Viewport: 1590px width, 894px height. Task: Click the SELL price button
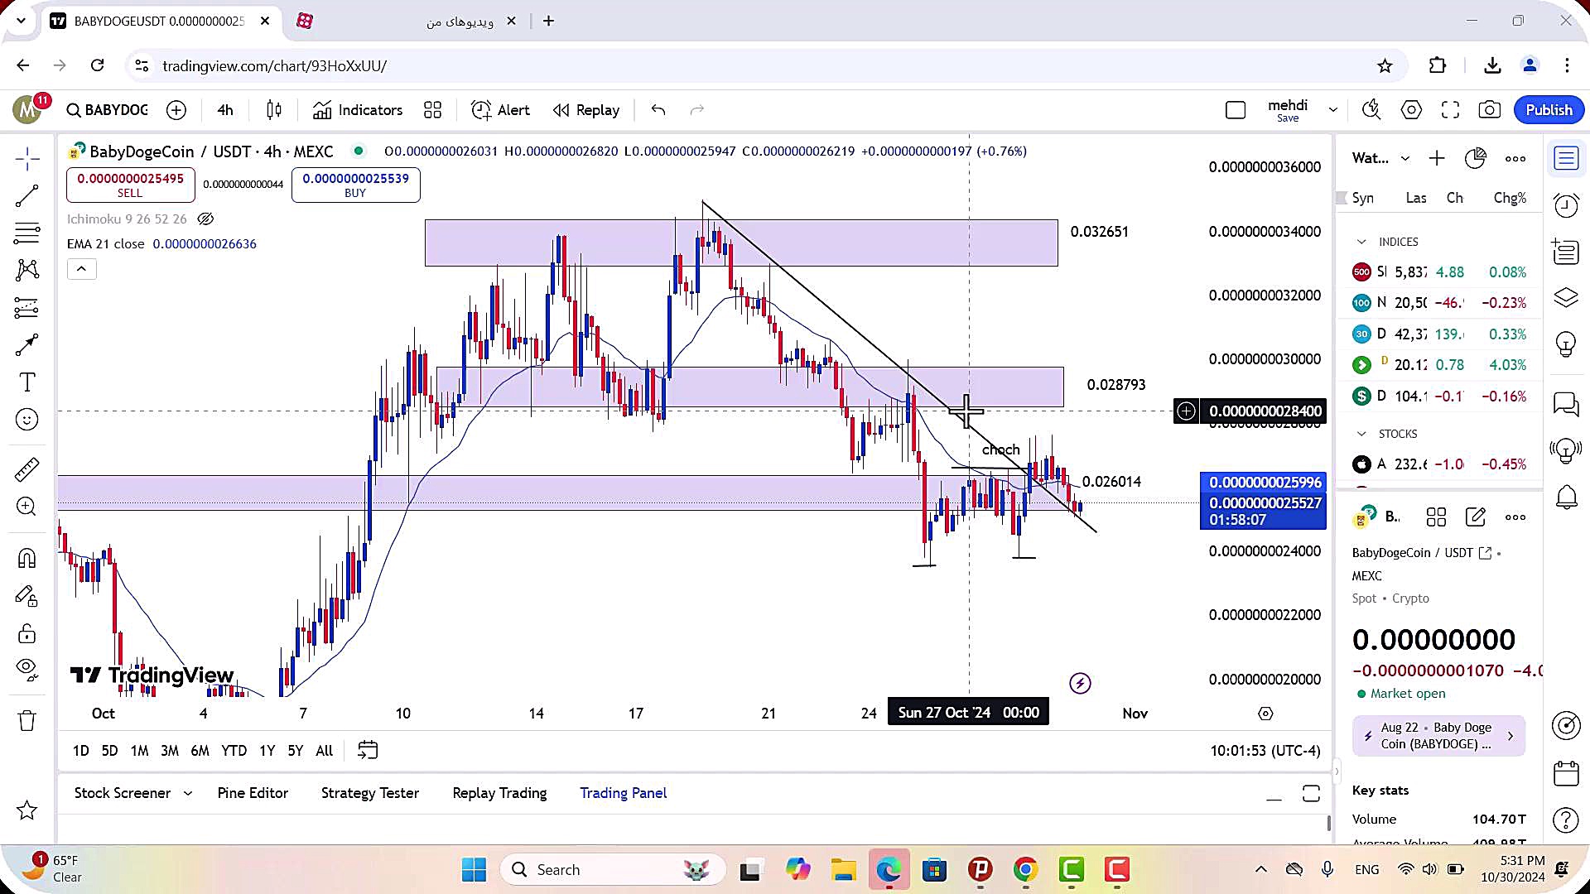(x=130, y=185)
